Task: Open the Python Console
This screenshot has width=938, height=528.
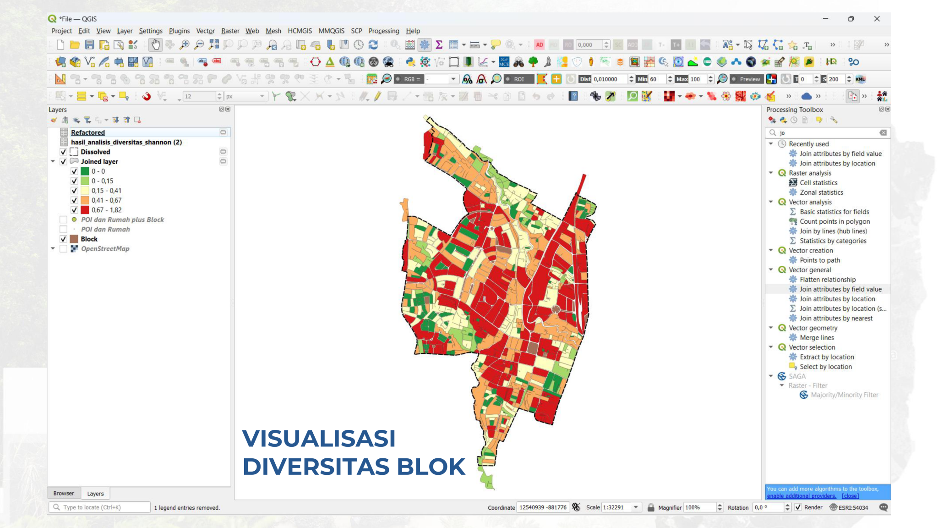Action: (x=411, y=62)
